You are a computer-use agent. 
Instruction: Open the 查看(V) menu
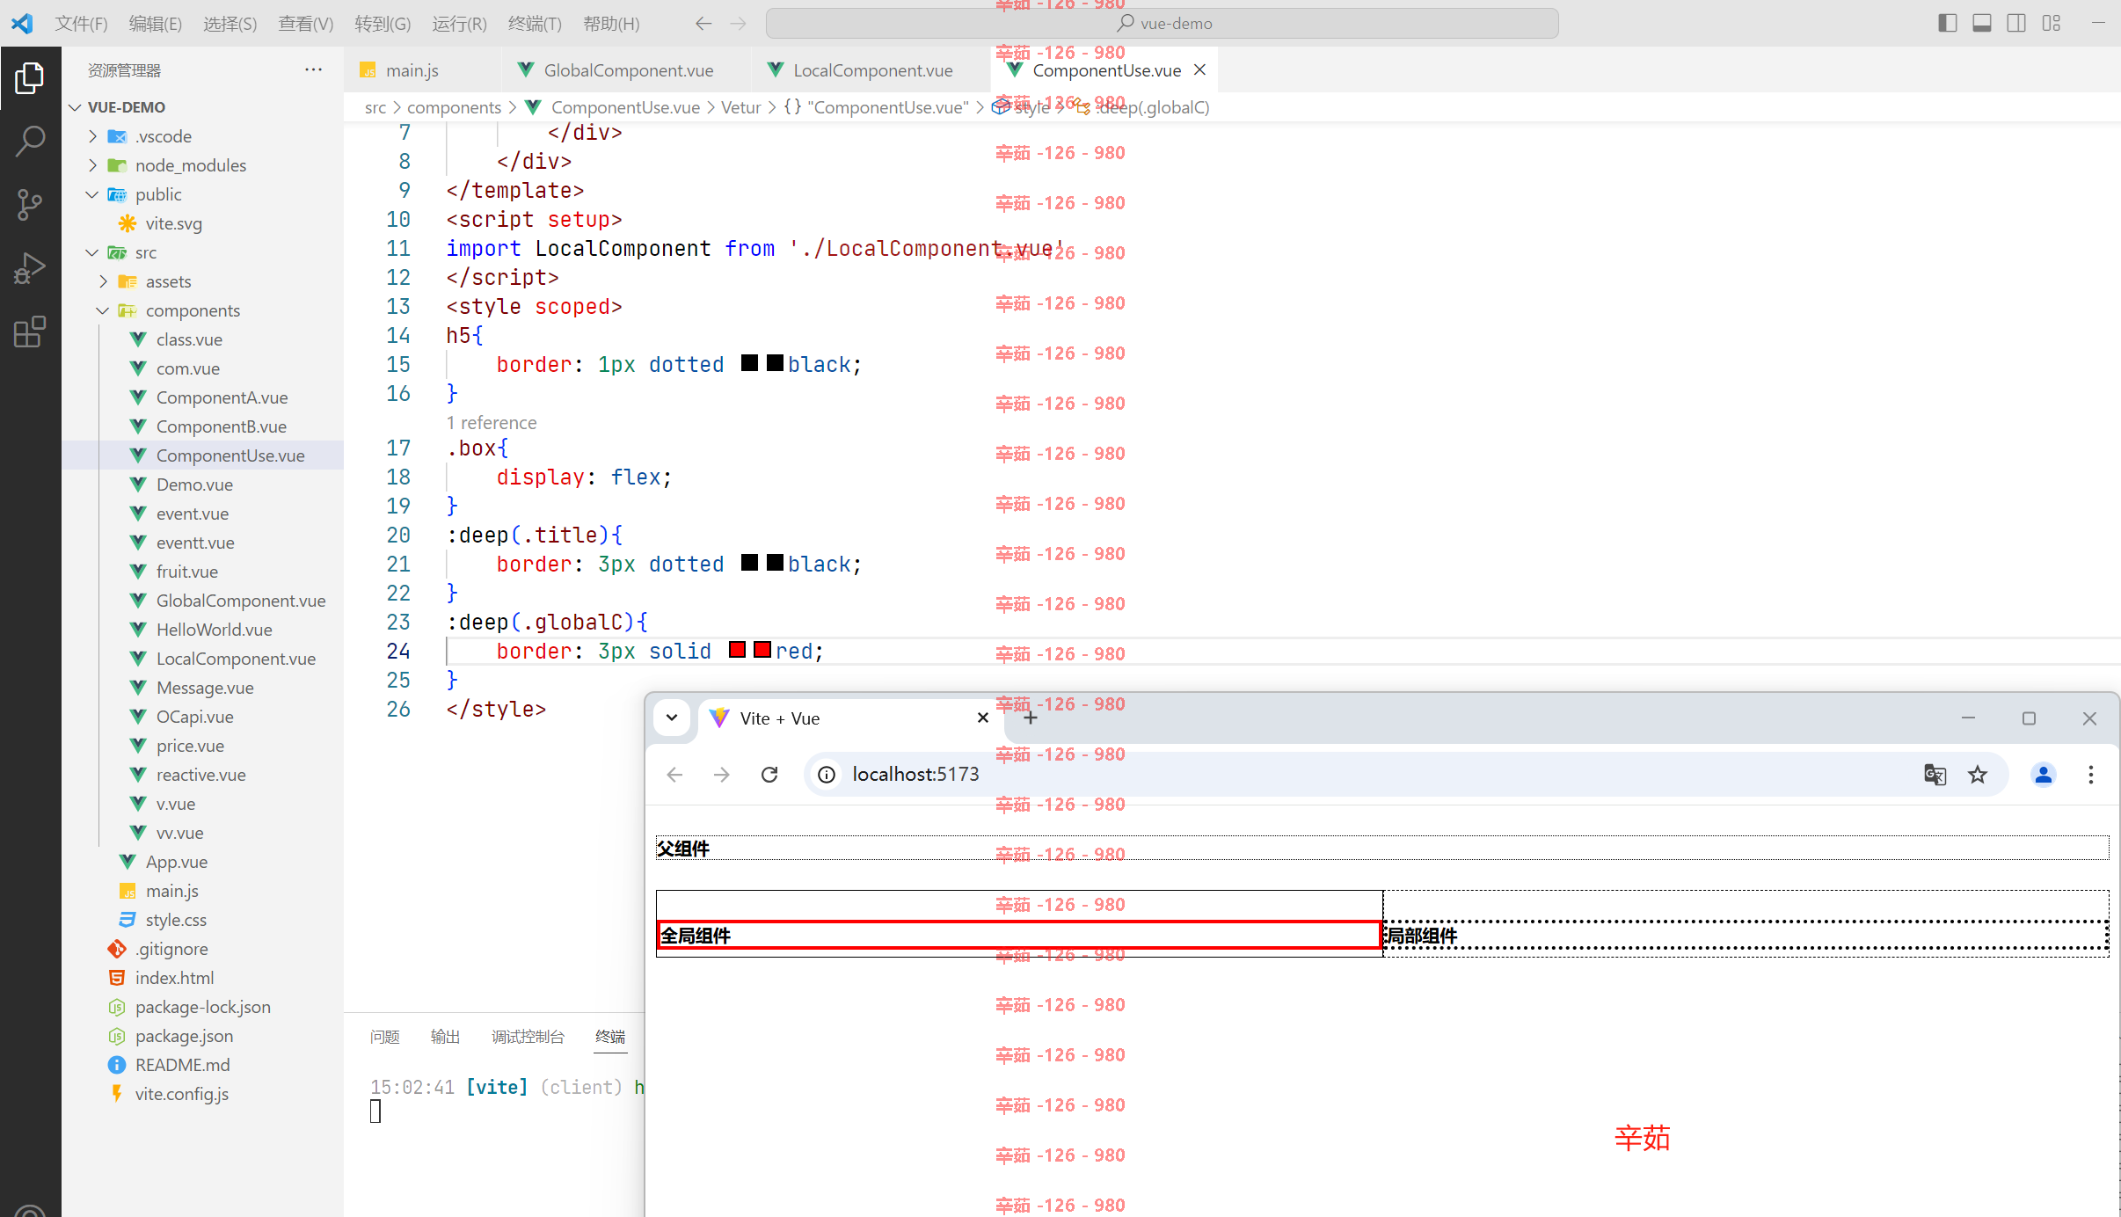point(306,24)
